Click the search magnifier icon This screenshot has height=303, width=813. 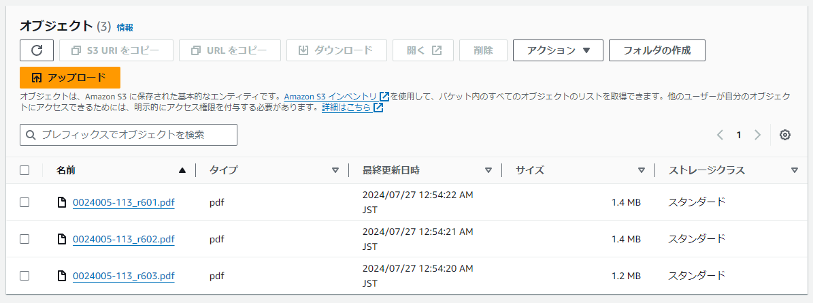tap(31, 135)
